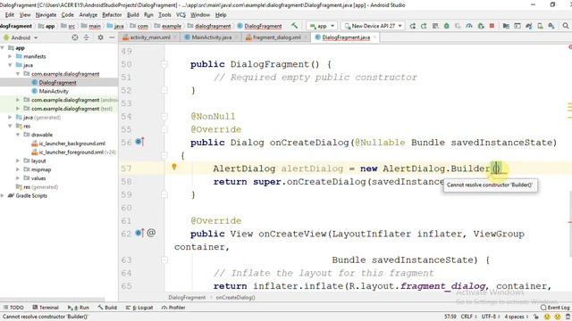Collapse the app module tree node
Screen dimensions: 572x321
(3, 47)
